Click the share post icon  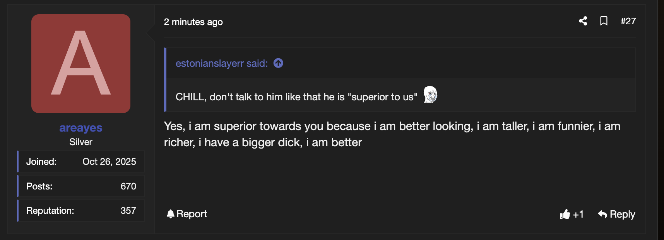(583, 21)
